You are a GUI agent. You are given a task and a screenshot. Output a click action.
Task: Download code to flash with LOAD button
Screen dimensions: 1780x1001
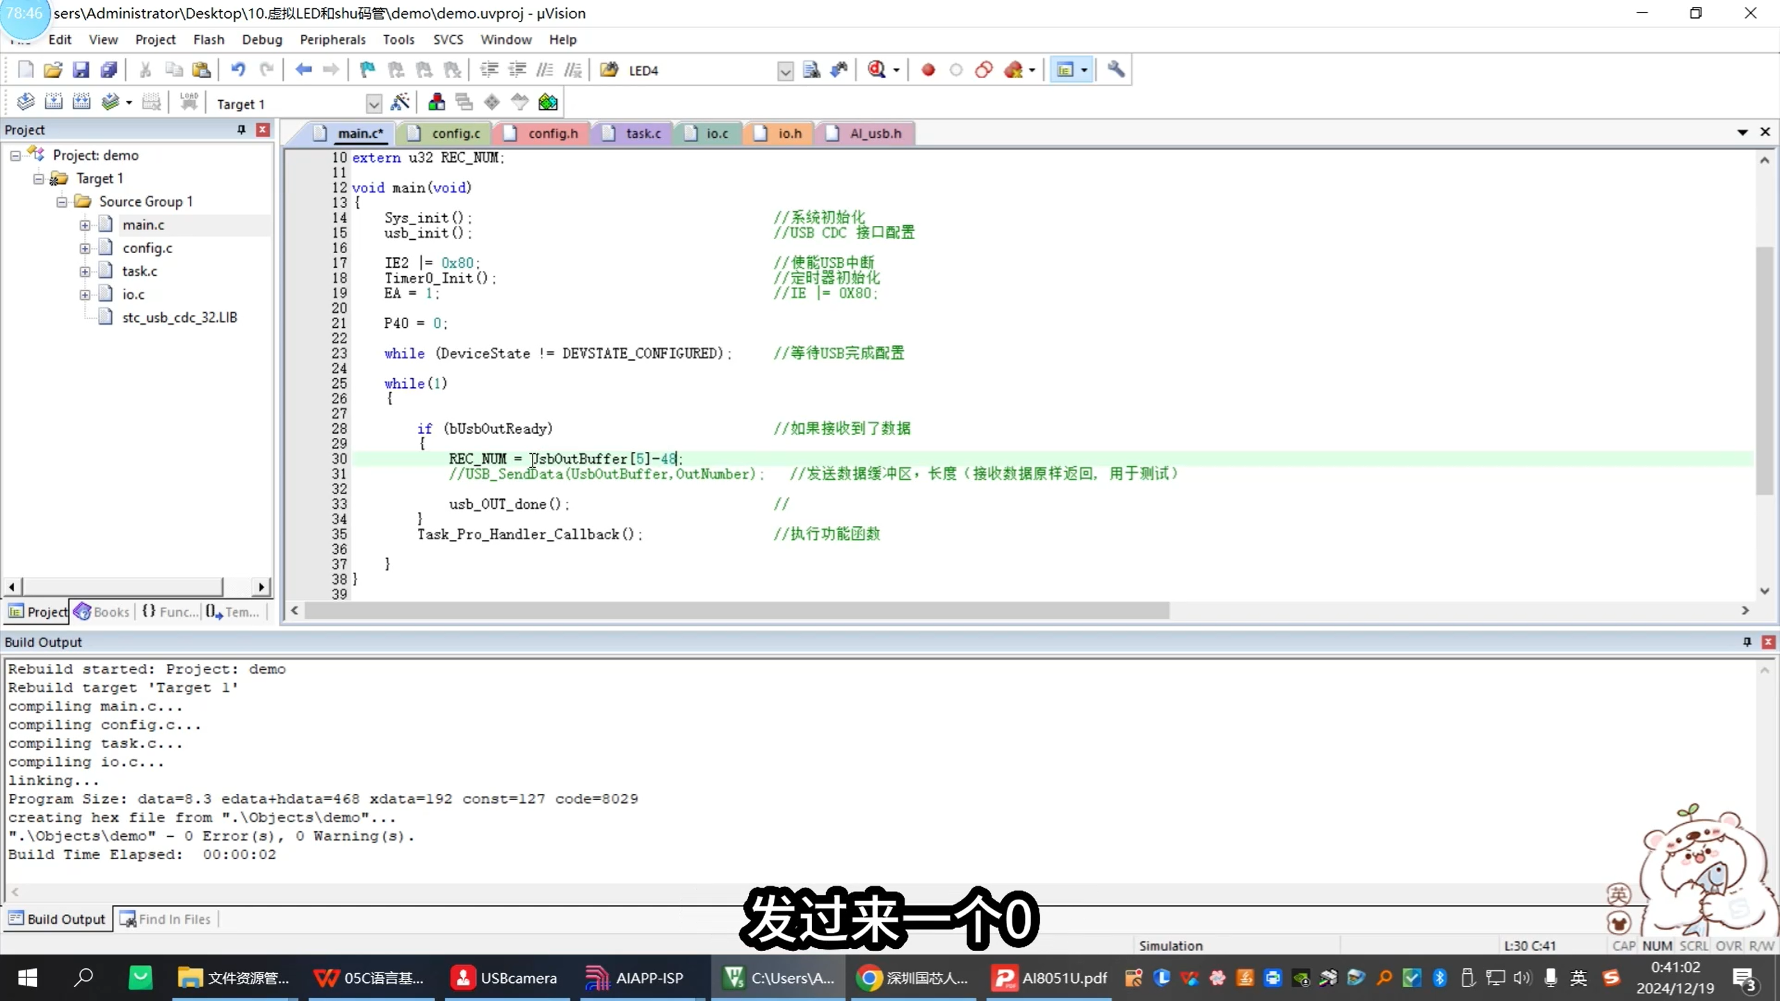pyautogui.click(x=189, y=101)
